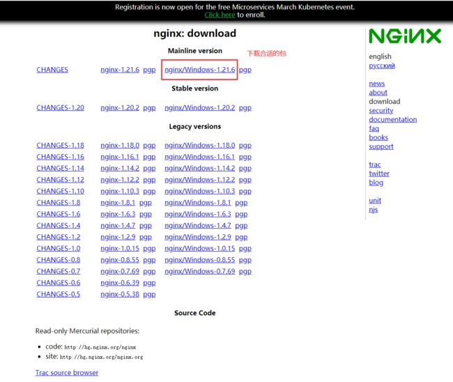This screenshot has width=453, height=382.
Task: Open the documentation page
Action: [x=392, y=119]
